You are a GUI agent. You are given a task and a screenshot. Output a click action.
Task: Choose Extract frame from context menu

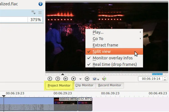114,45
